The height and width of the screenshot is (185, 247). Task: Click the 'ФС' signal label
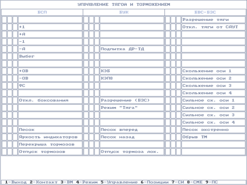(22, 86)
